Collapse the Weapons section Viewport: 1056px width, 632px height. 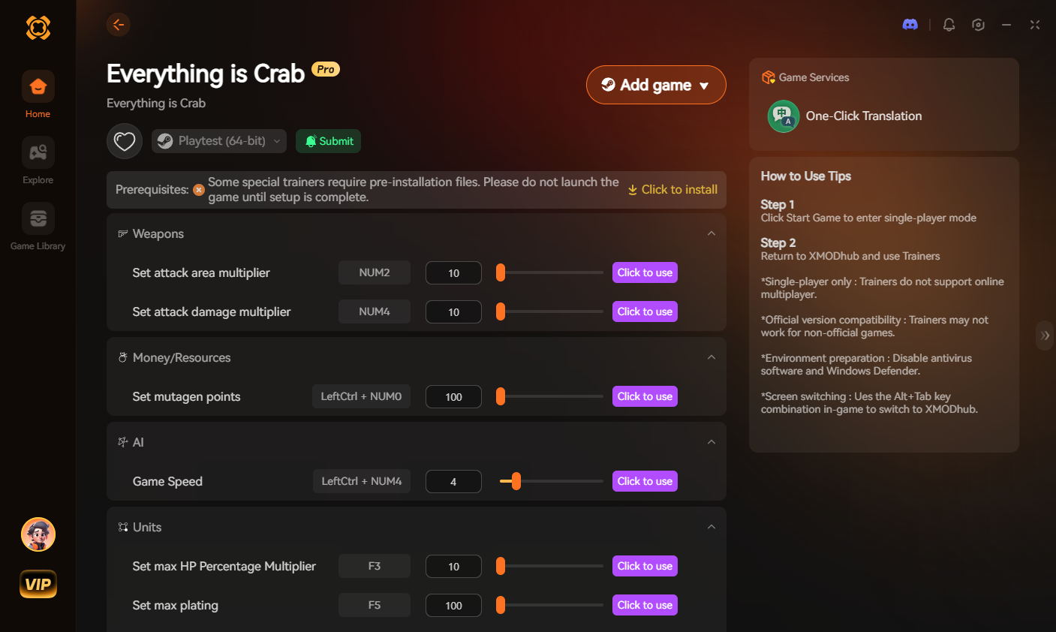(712, 233)
